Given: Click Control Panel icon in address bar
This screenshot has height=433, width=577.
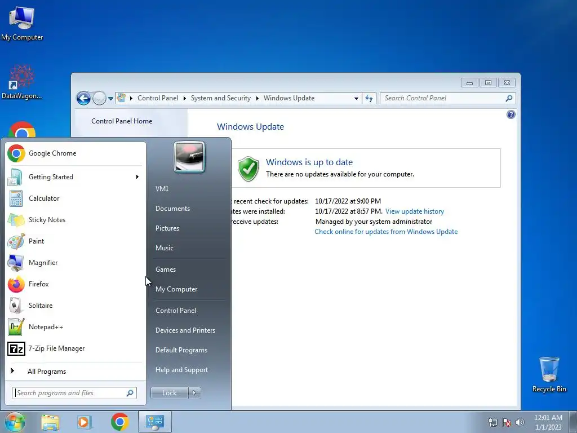Looking at the screenshot, I should click(121, 98).
